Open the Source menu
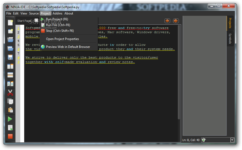 [x=34, y=13]
